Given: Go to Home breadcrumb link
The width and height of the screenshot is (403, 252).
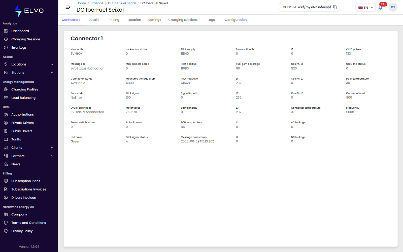Looking at the screenshot, I should tap(81, 3).
